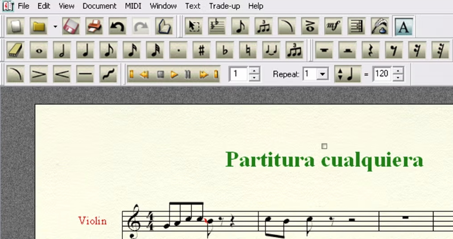
Task: Expand the open folder dropdown arrow
Action: 55,27
